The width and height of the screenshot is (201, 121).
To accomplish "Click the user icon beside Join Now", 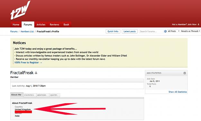I will tap(198, 24).
